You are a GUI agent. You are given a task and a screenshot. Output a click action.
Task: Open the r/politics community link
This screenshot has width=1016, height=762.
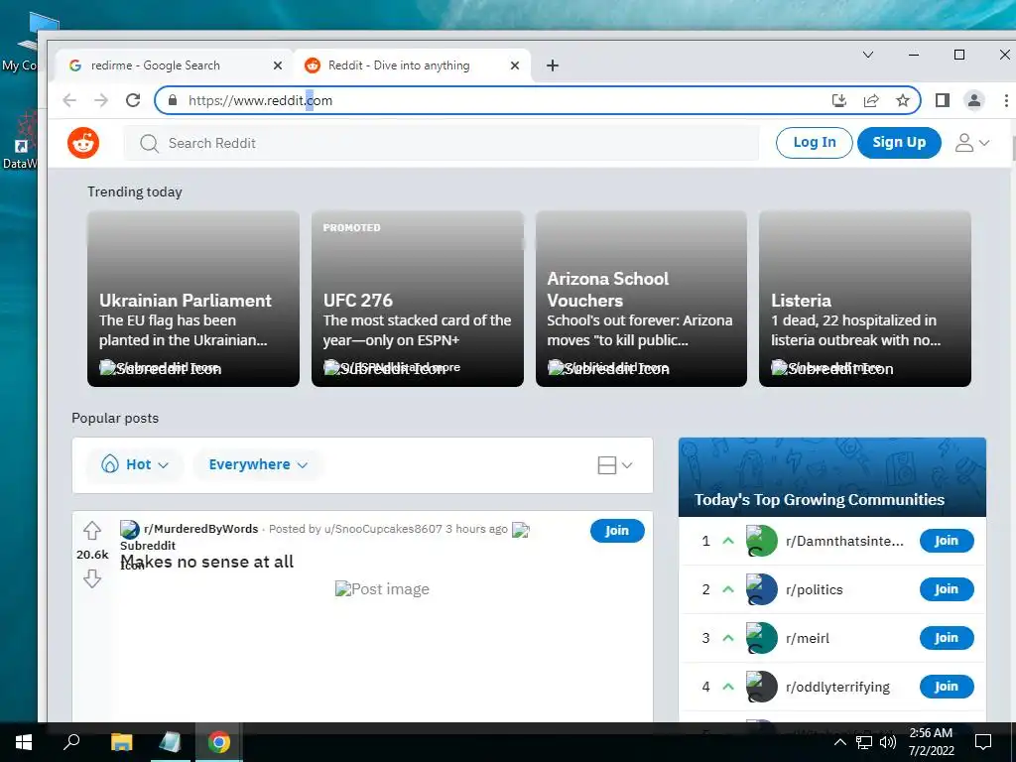(x=815, y=589)
